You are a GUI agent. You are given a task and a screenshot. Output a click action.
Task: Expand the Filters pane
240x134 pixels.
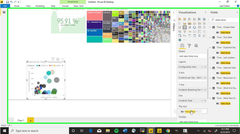pyautogui.click(x=174, y=12)
